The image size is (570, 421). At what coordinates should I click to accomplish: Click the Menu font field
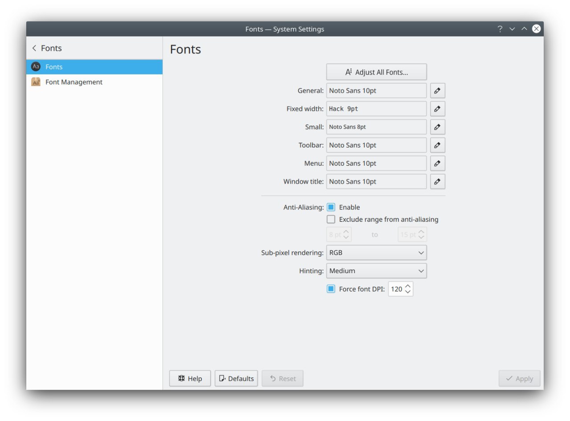[x=376, y=163]
